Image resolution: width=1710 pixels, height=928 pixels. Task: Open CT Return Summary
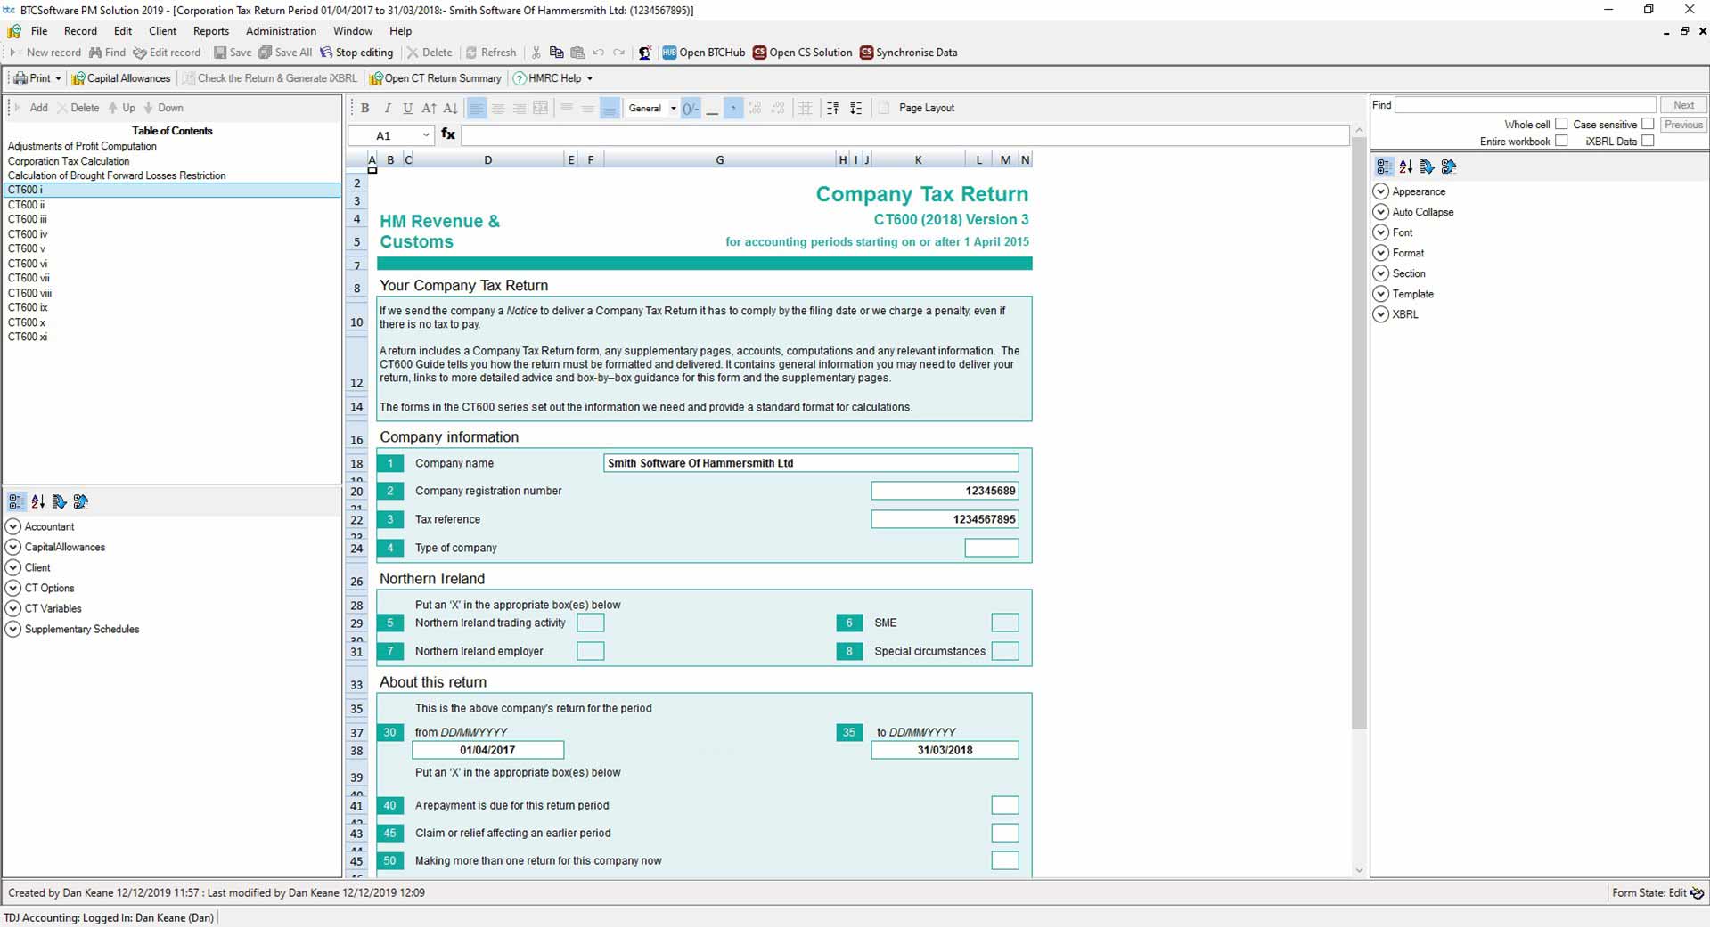[436, 78]
